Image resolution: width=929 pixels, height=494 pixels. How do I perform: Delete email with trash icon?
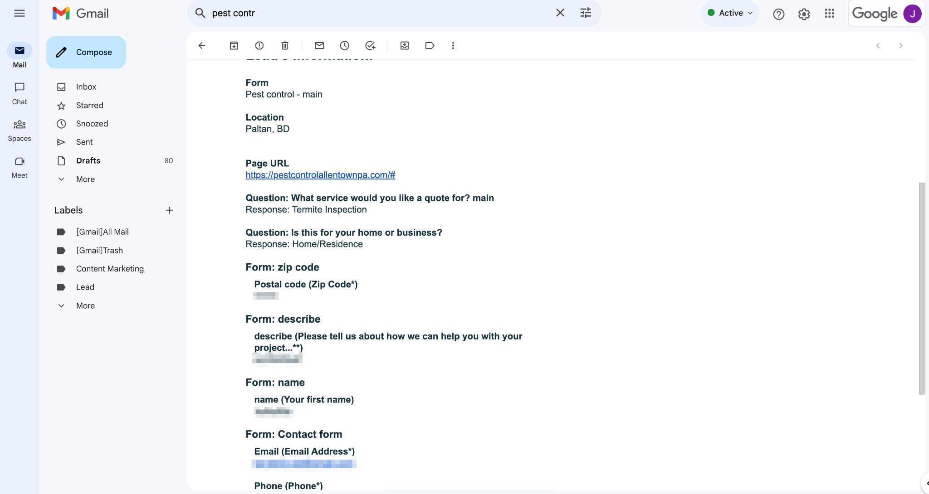285,45
